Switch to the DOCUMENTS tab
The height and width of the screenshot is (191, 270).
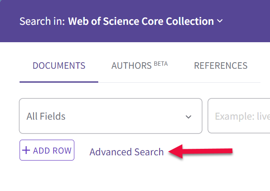[x=59, y=66]
